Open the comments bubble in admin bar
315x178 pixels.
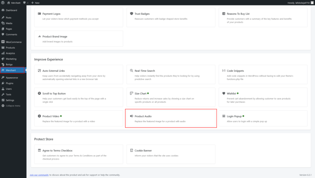(x=25, y=2)
